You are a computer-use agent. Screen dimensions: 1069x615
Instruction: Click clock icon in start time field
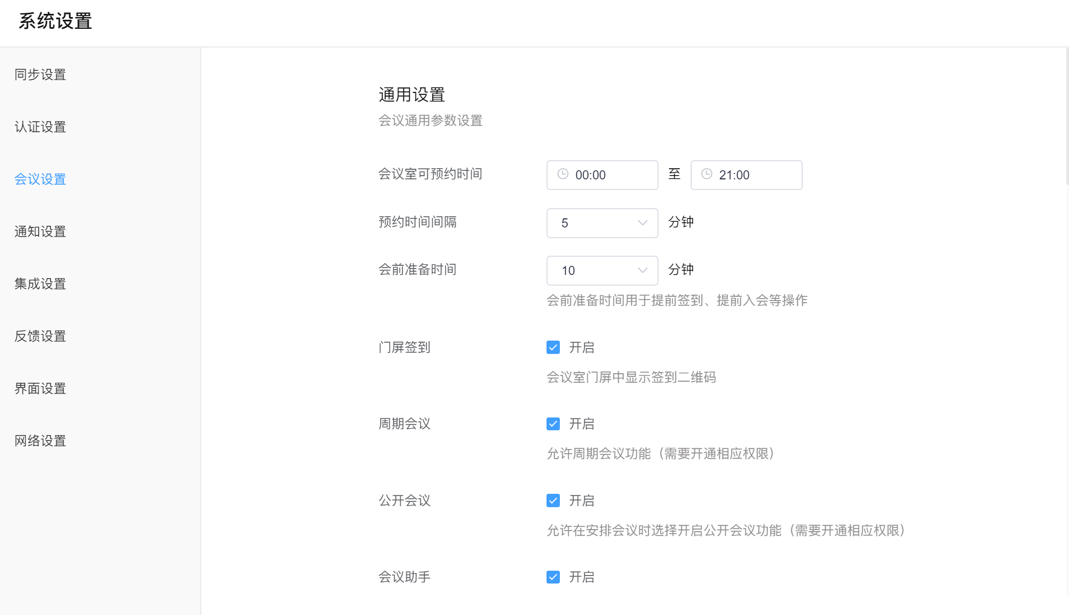tap(563, 174)
